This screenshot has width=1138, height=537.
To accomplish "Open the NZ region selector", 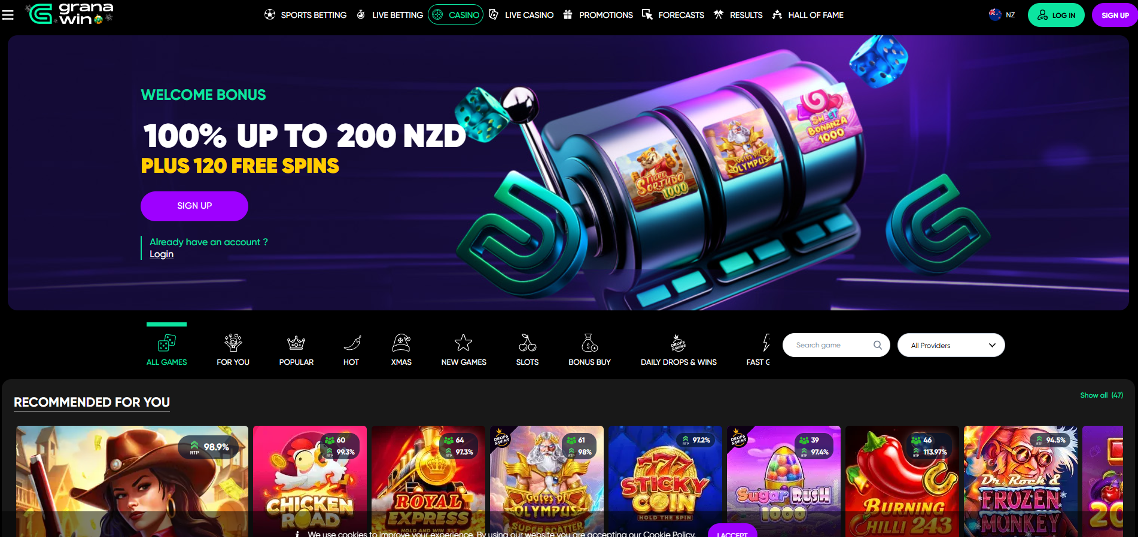I will pyautogui.click(x=1002, y=15).
